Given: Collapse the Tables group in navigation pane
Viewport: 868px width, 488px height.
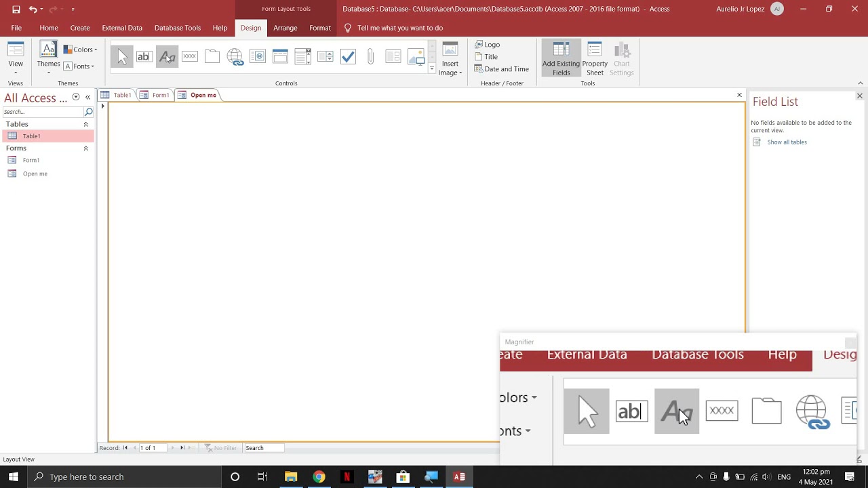Looking at the screenshot, I should [85, 125].
